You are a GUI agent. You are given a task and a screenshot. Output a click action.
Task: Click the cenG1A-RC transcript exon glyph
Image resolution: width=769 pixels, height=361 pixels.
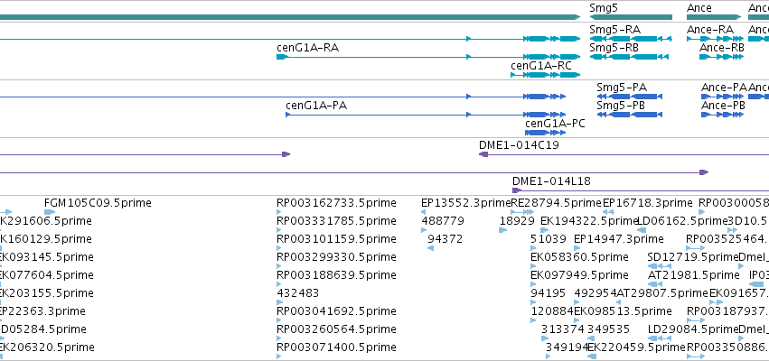546,75
